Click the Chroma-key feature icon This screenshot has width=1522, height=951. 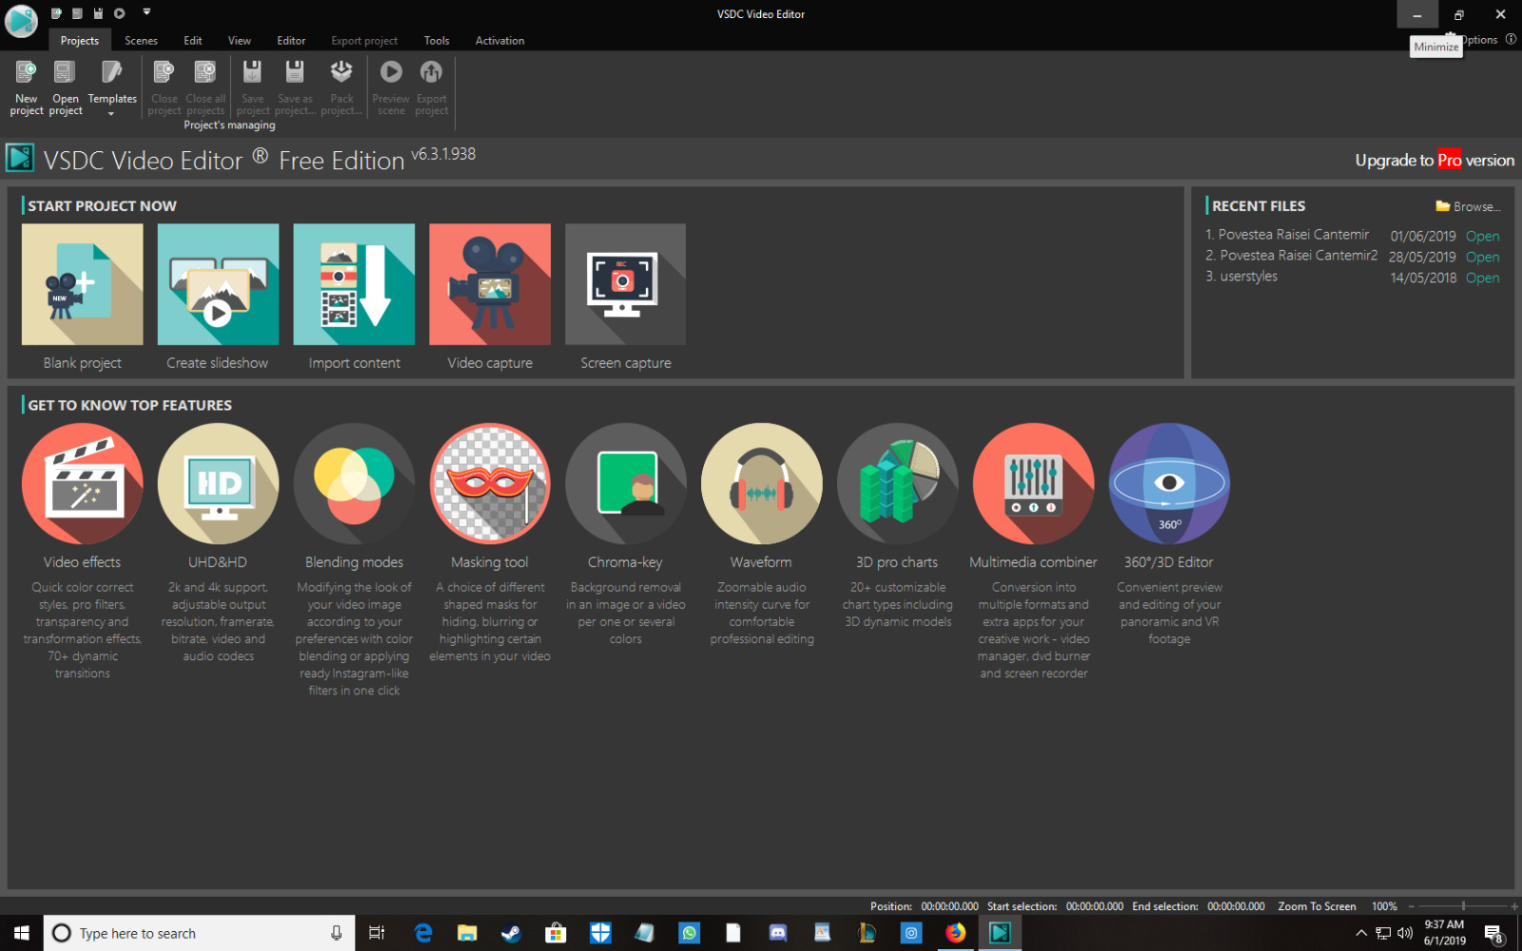625,484
